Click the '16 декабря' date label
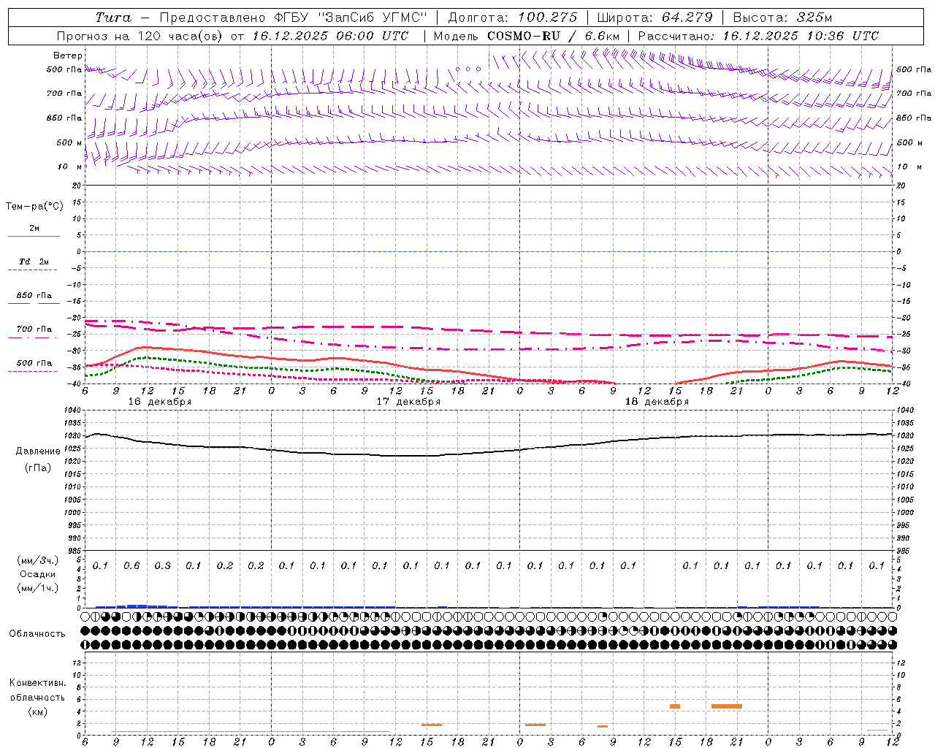This screenshot has height=748, width=935. click(x=160, y=402)
